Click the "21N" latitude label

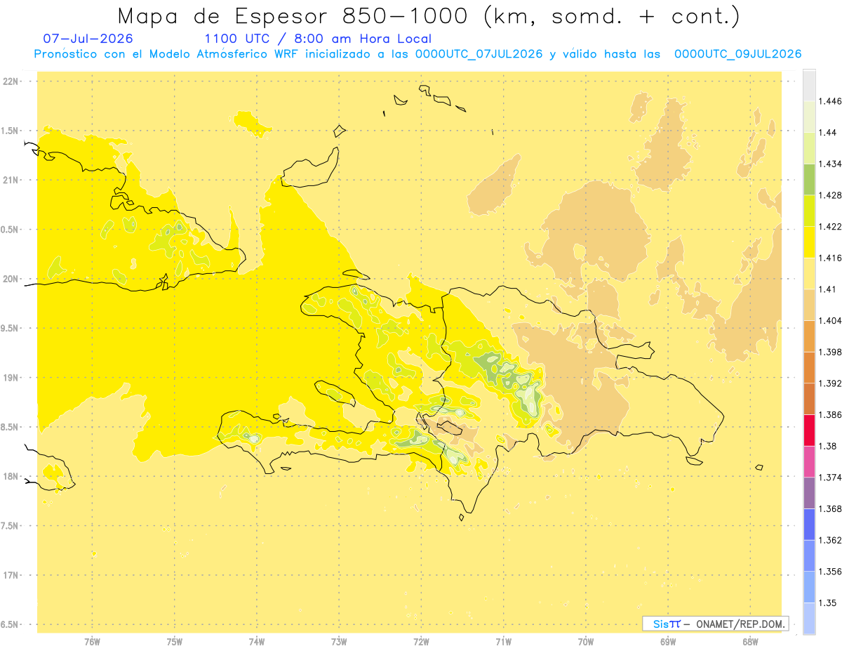coord(11,180)
